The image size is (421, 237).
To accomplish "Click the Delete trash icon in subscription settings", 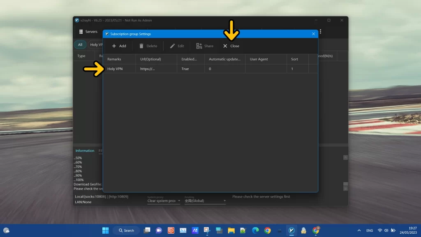I will pos(141,46).
